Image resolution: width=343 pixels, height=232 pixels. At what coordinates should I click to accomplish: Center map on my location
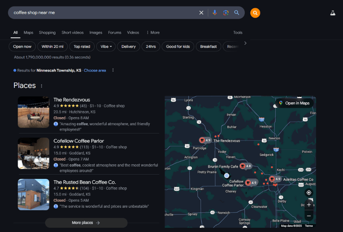point(309,193)
